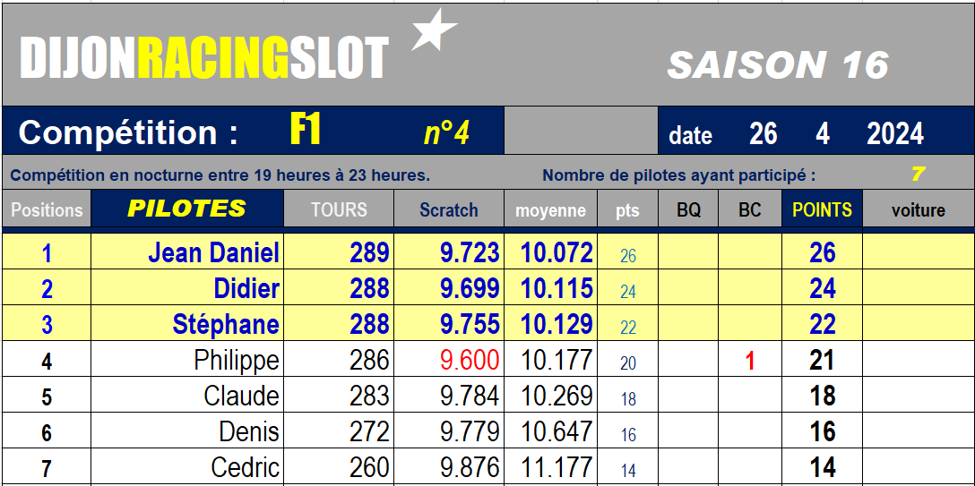This screenshot has width=975, height=486.
Task: Click the n°4 competition number cell
Action: pyautogui.click(x=446, y=132)
